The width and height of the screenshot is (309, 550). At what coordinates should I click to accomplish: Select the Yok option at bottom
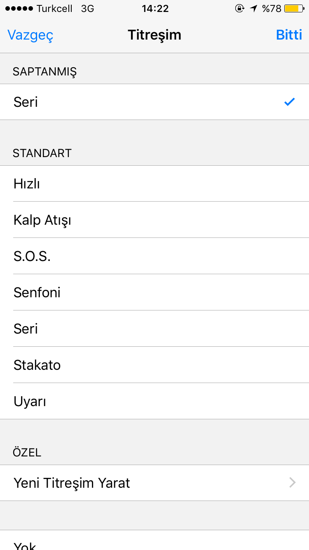154,540
